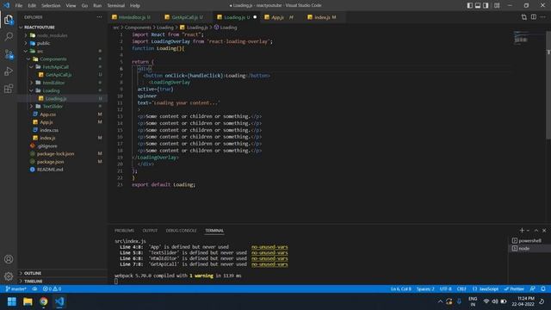551x310 pixels.
Task: Toggle the primary side bar layout icon
Action: (x=470, y=5)
